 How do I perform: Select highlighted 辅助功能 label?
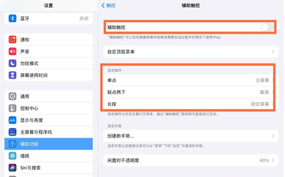point(29,144)
